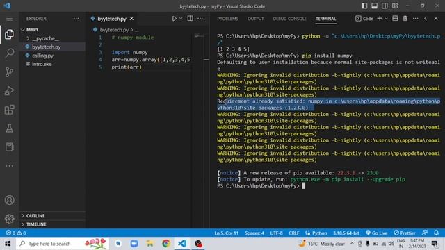This screenshot has width=445, height=250.
Task: Open File Explorer from taskbar
Action: pyautogui.click(x=150, y=244)
